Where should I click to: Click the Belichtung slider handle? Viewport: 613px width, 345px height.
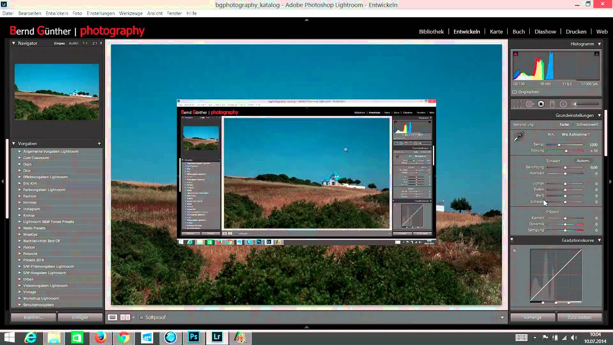(x=565, y=167)
